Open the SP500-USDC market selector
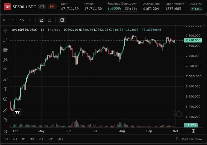This screenshot has width=207, height=145. click(24, 7)
